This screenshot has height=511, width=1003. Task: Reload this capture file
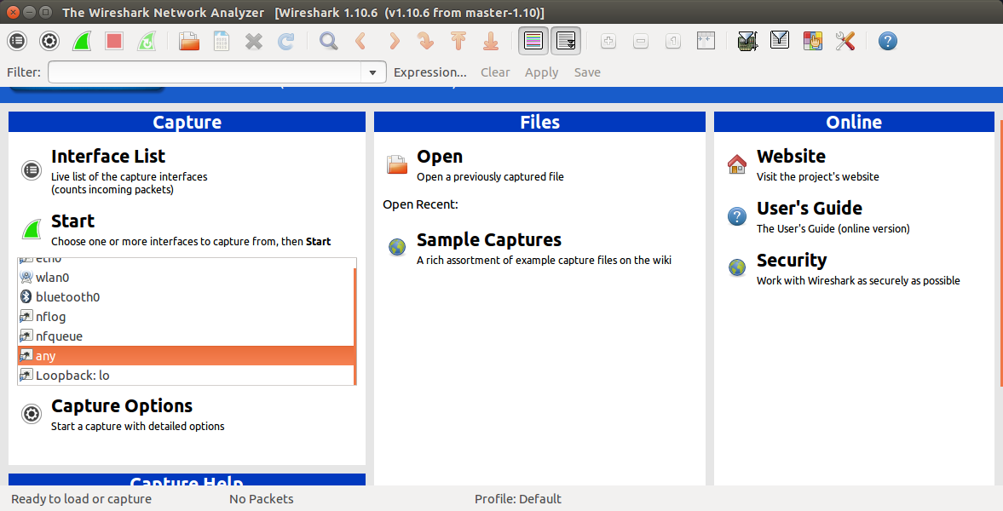[x=286, y=41]
